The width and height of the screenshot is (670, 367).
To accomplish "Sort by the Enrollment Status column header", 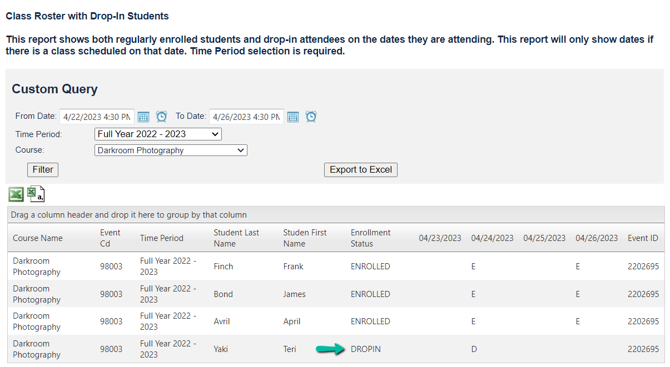I will click(371, 238).
